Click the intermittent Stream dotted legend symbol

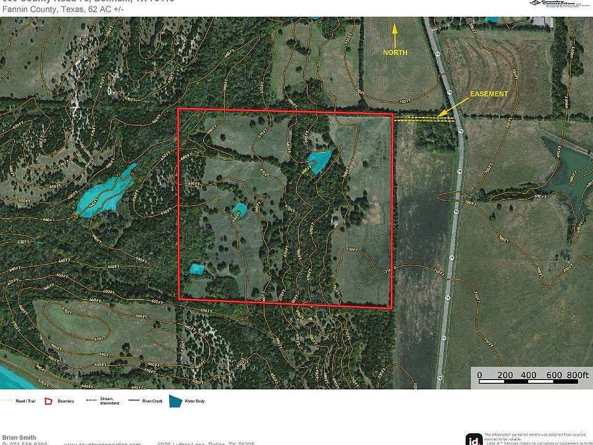[92, 400]
